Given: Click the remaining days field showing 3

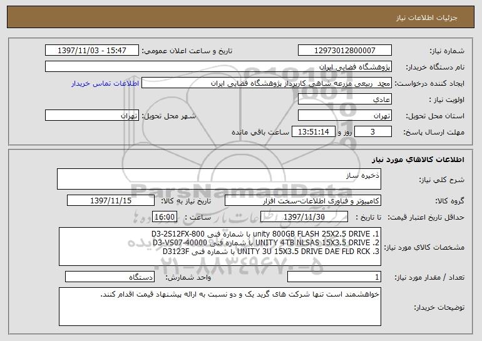Looking at the screenshot, I should pyautogui.click(x=373, y=132).
